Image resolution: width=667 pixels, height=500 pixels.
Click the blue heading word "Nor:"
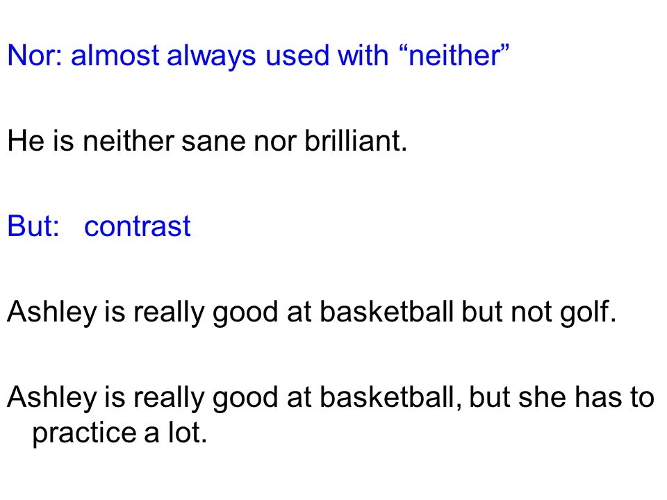[35, 56]
